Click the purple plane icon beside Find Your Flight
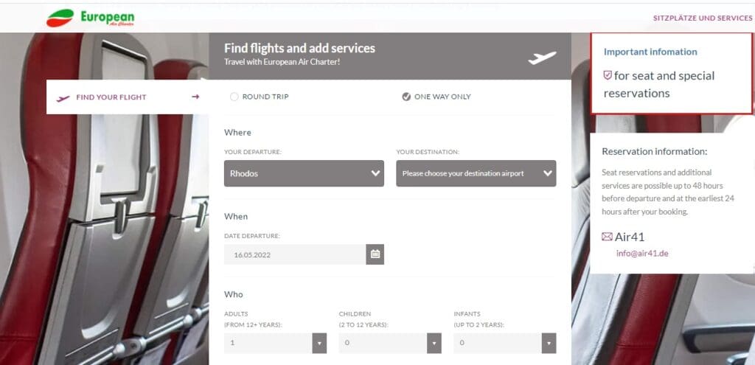The height and width of the screenshot is (365, 755). pos(63,97)
